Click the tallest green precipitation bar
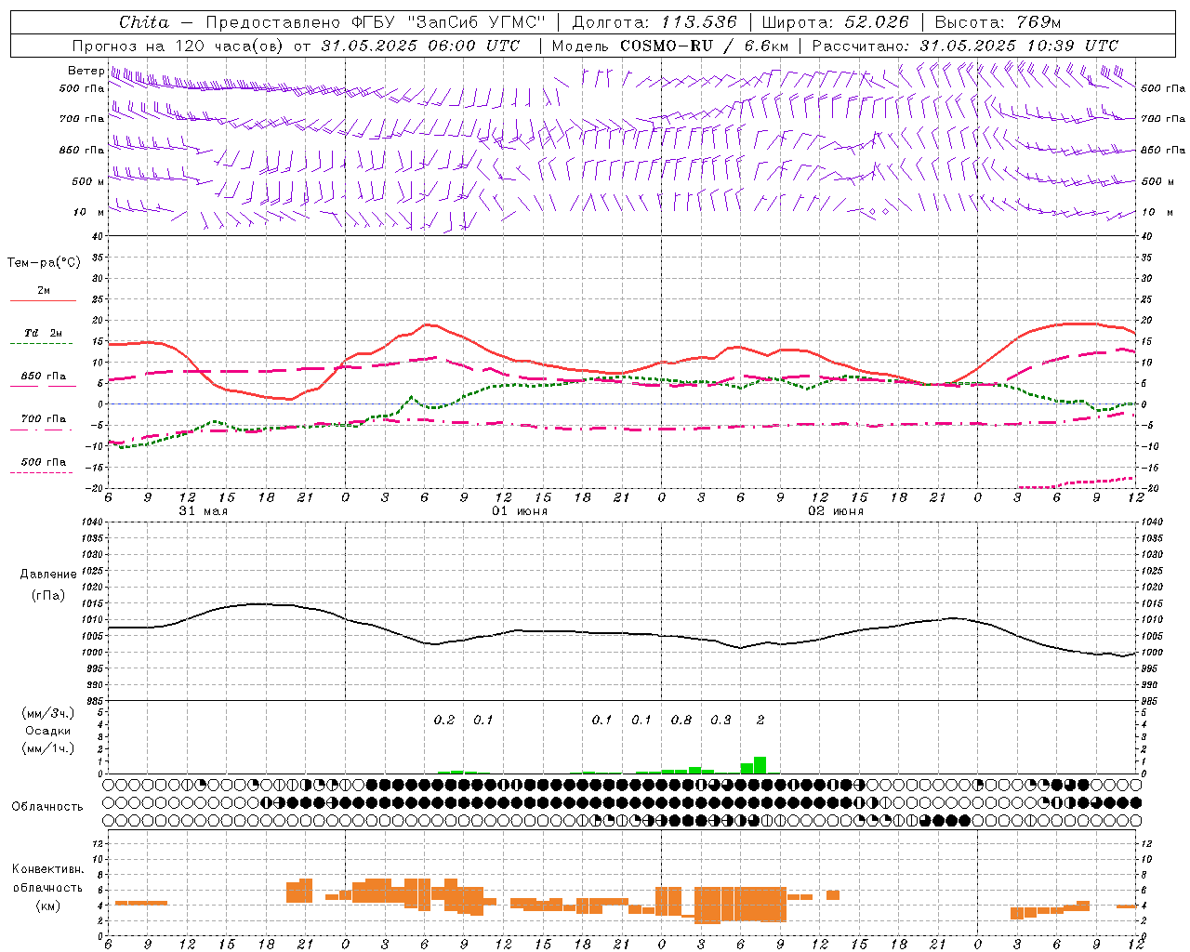The height and width of the screenshot is (952, 1190). point(760,765)
